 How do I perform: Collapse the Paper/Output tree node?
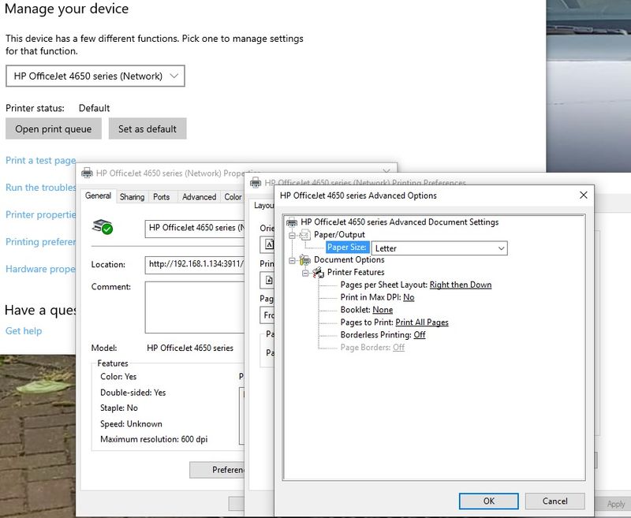291,235
